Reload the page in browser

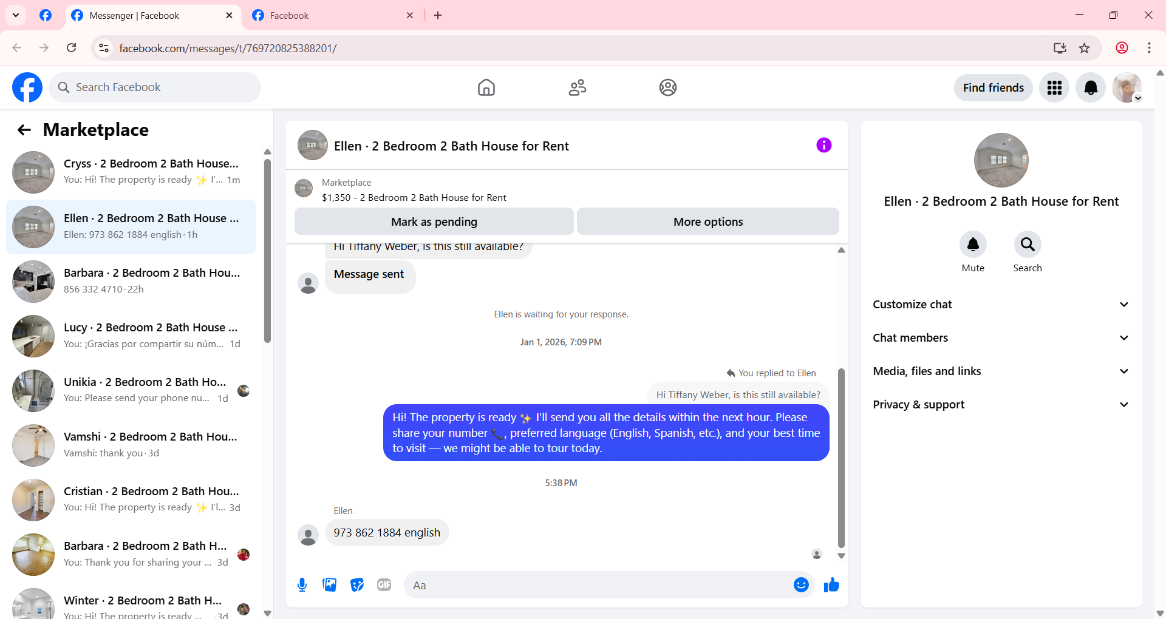[72, 48]
